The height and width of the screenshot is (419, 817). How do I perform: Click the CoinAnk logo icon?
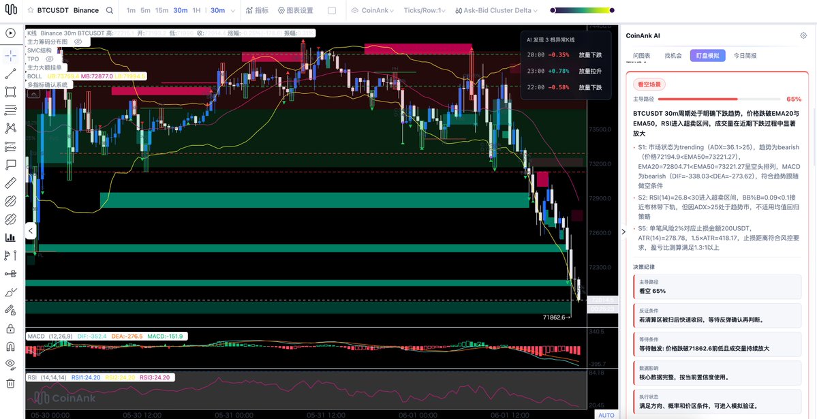(x=10, y=10)
